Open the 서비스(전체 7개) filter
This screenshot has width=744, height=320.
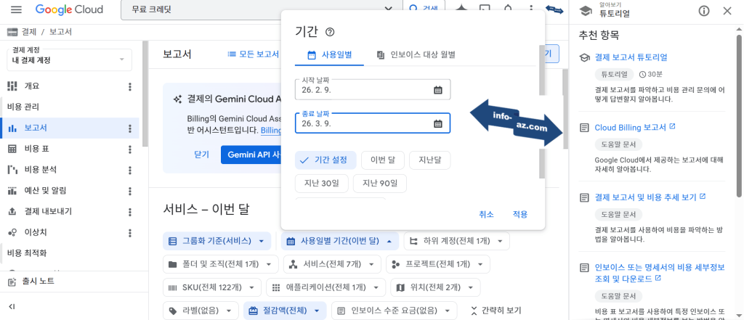point(332,264)
